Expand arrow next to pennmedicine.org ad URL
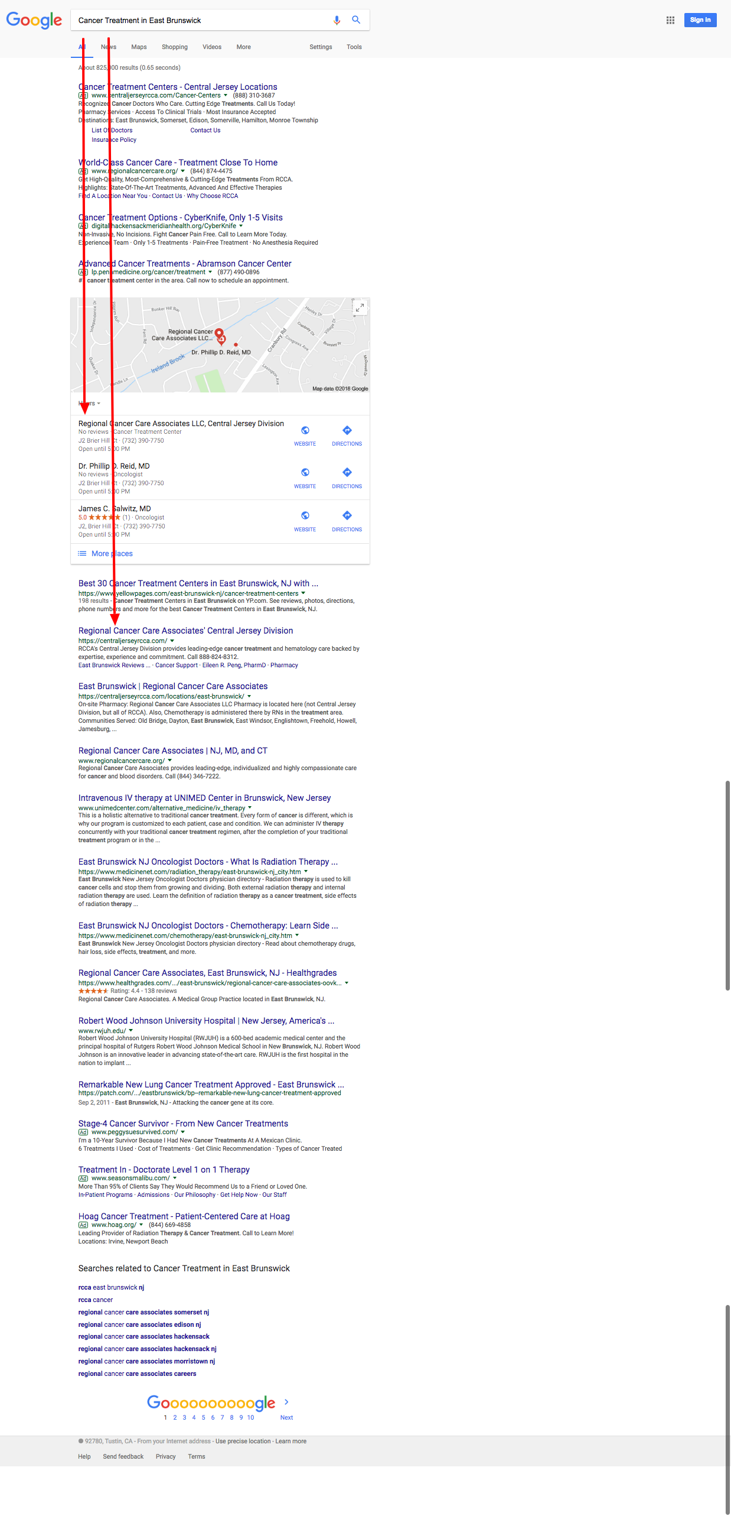 (x=210, y=272)
